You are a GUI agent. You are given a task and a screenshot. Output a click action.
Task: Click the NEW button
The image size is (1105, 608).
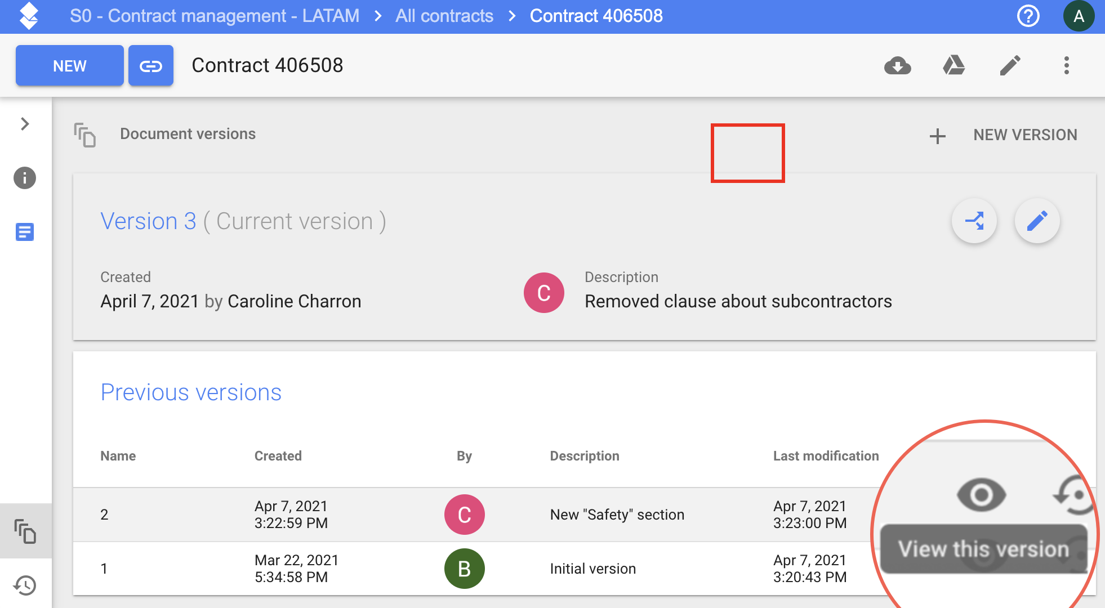69,66
